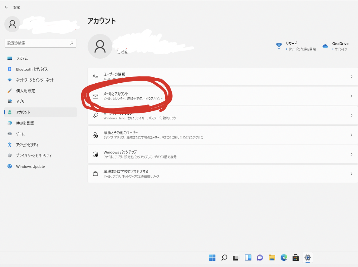Open Microsoft Store from taskbar
Screen dimensions: 358x267
(296, 258)
